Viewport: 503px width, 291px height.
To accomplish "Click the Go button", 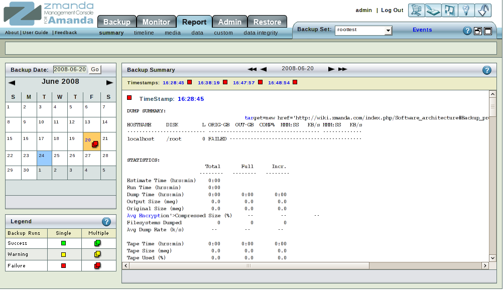I will coord(95,70).
